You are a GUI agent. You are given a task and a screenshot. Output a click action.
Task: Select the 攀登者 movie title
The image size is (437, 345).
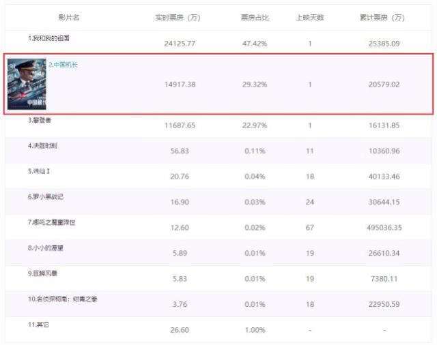click(x=40, y=120)
